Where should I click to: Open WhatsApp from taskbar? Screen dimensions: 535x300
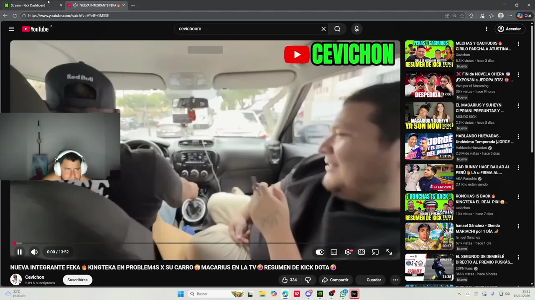tap(343, 294)
